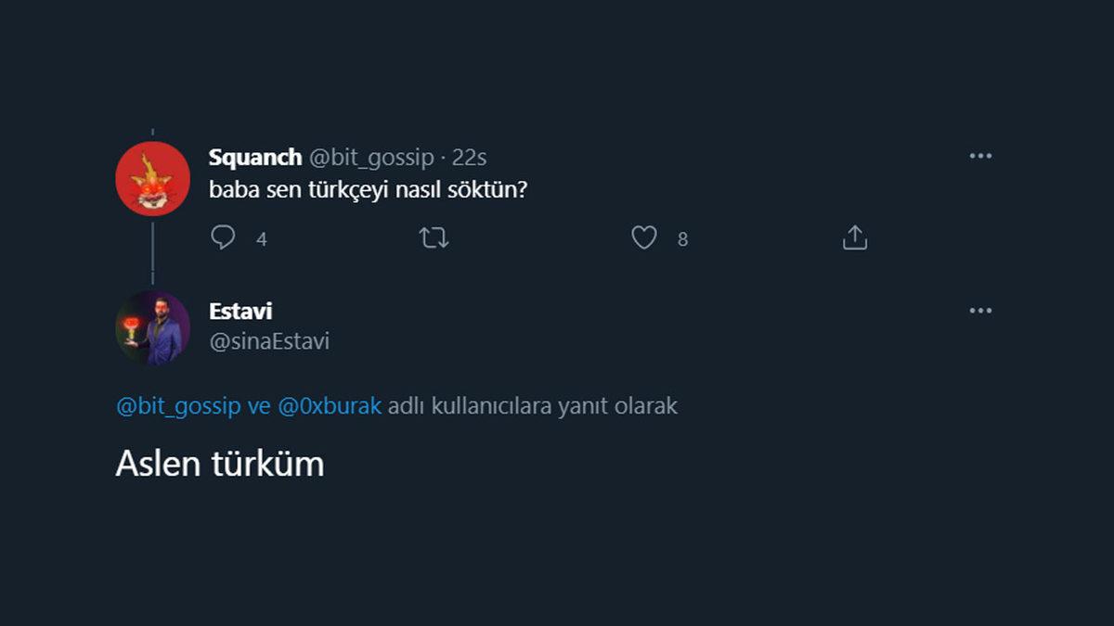Click the reply icon on Squanch's tweet

click(x=222, y=238)
